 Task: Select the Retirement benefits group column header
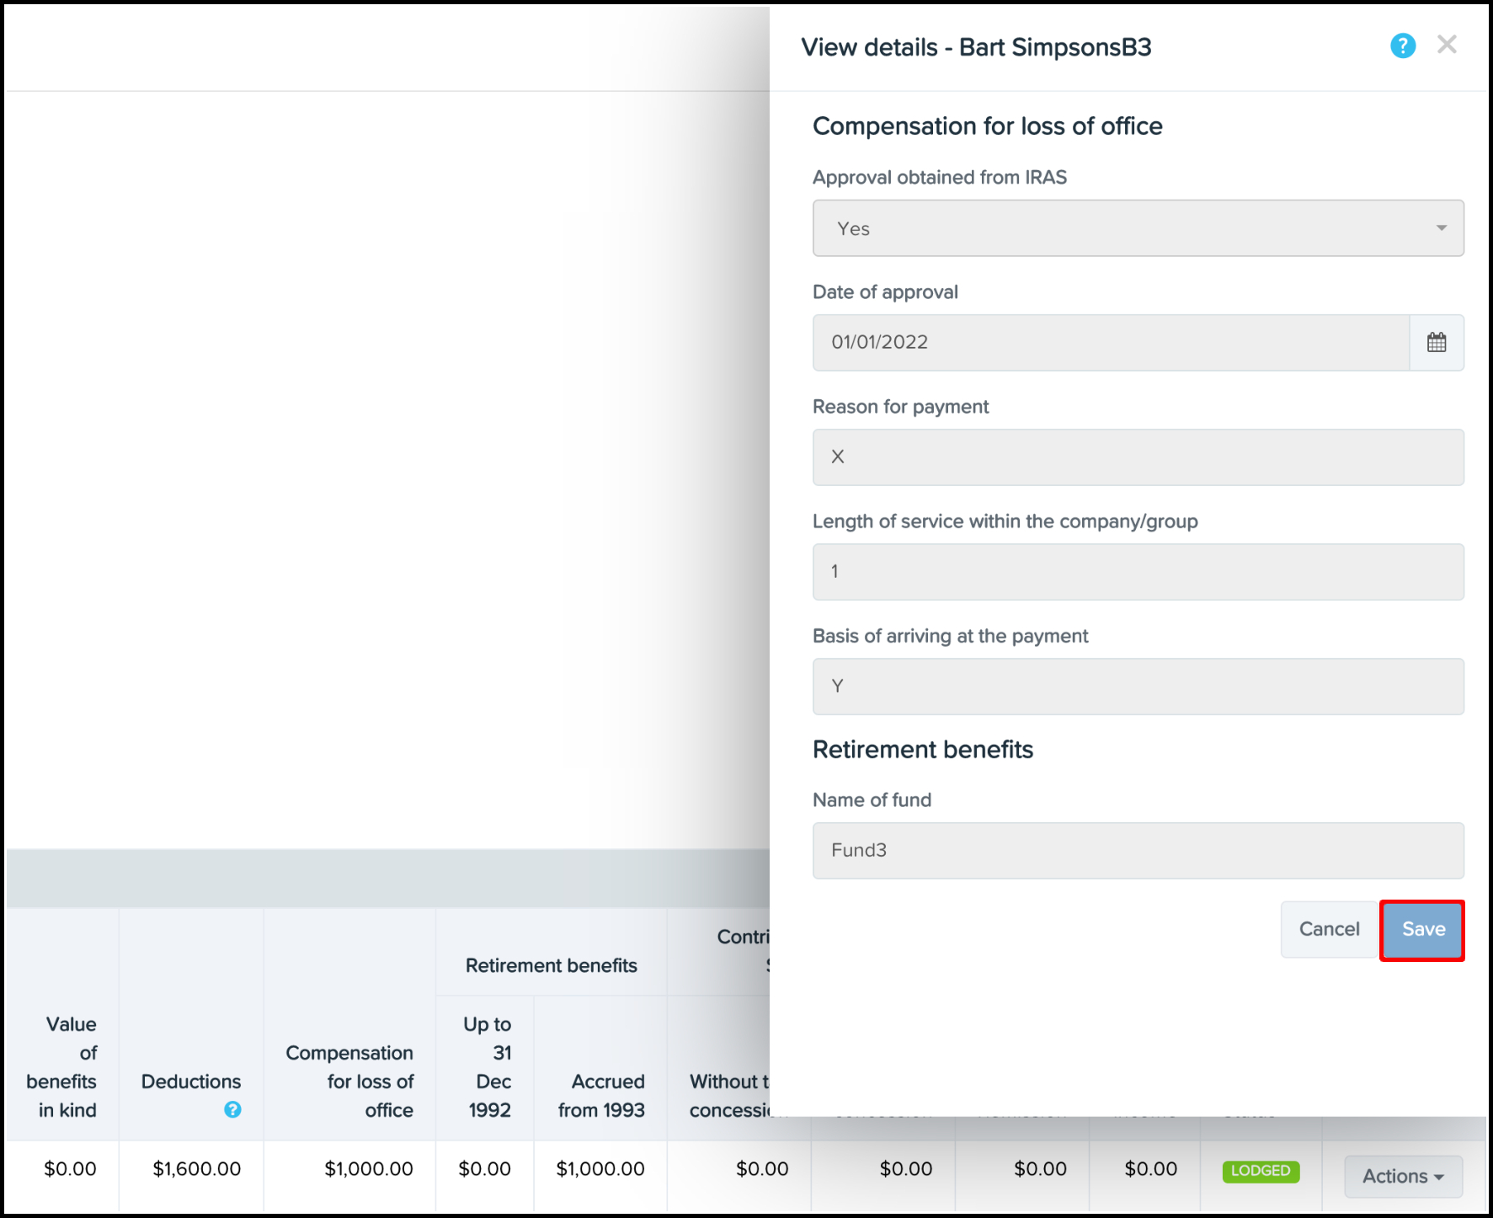pyautogui.click(x=551, y=965)
